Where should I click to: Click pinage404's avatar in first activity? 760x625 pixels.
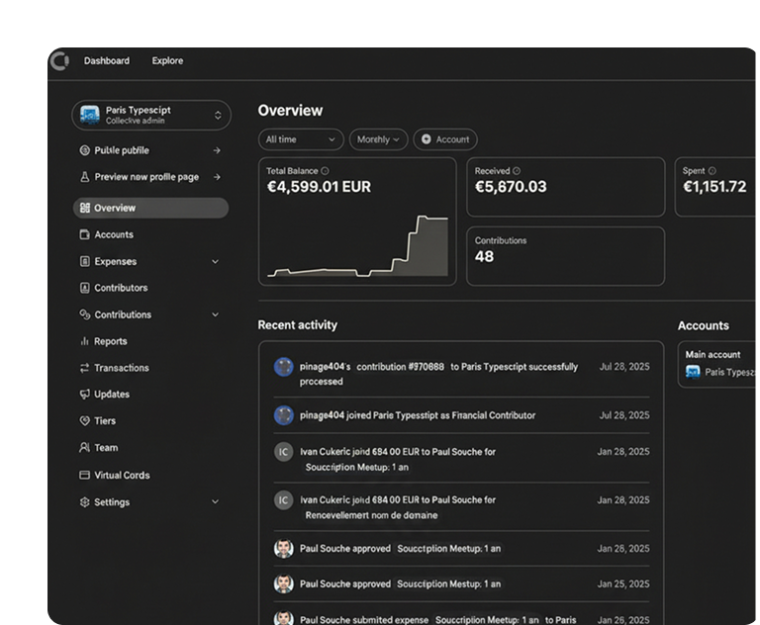(284, 367)
